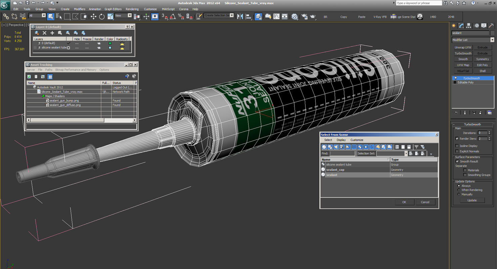Screen dimensions: 497x269
Task: Switch to Utilities hammer tab
Action: pyautogui.click(x=491, y=26)
